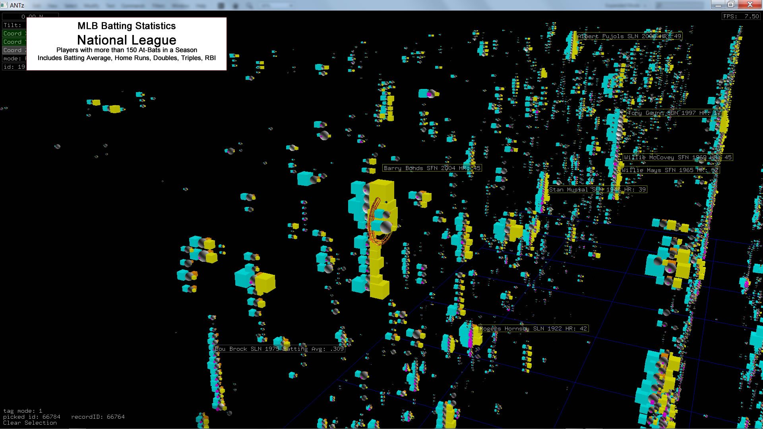The image size is (763, 429).
Task: Click the Tilt readout field
Action: [14, 25]
